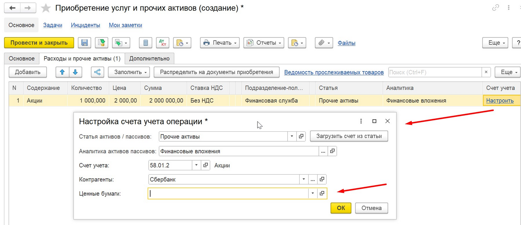Image resolution: width=521 pixels, height=225 pixels.
Task: Click Добавить button
Action: (x=28, y=72)
